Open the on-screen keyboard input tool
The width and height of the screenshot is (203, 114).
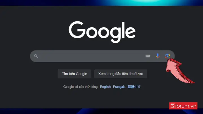click(148, 56)
